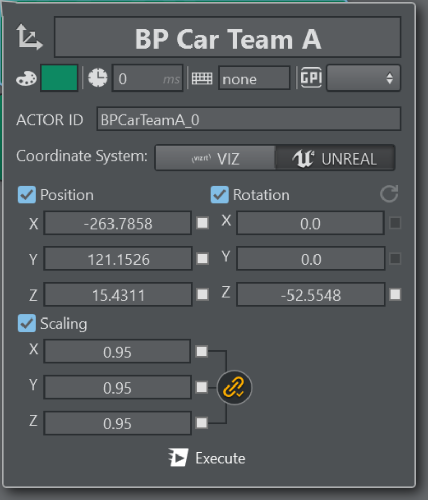Click the reset rotation arrow icon
Screen dimensions: 428x500
389,194
